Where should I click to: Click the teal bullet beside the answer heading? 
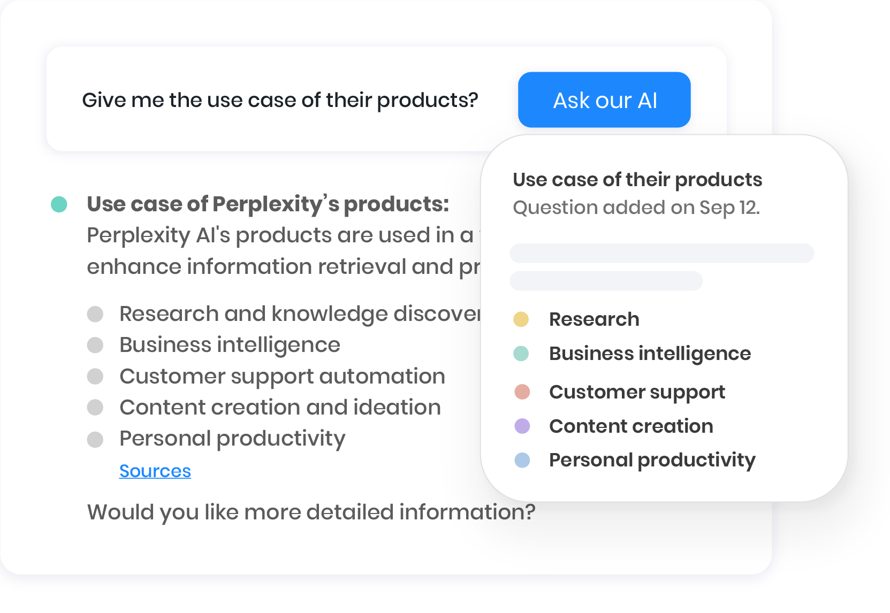tap(59, 204)
